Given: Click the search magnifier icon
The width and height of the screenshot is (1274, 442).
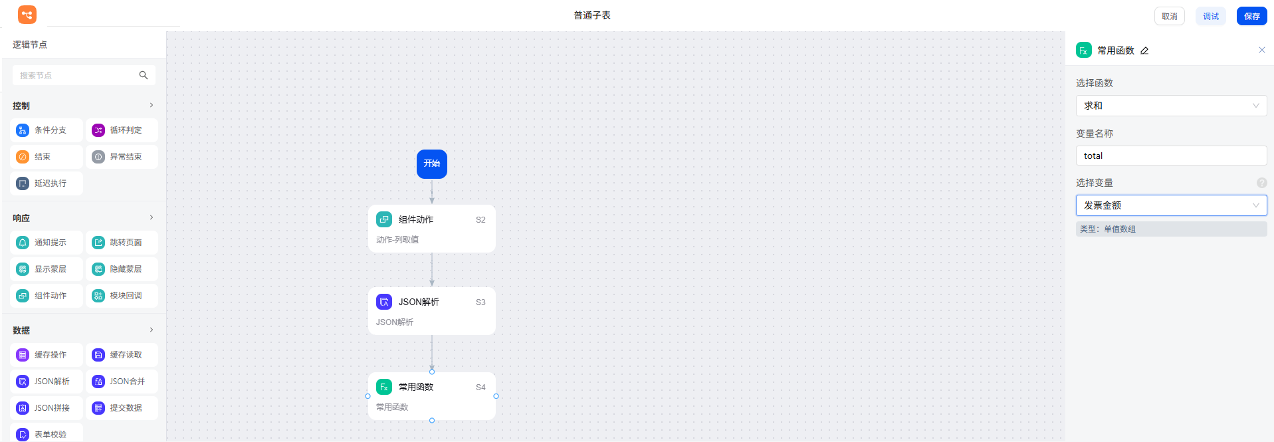Looking at the screenshot, I should 144,75.
